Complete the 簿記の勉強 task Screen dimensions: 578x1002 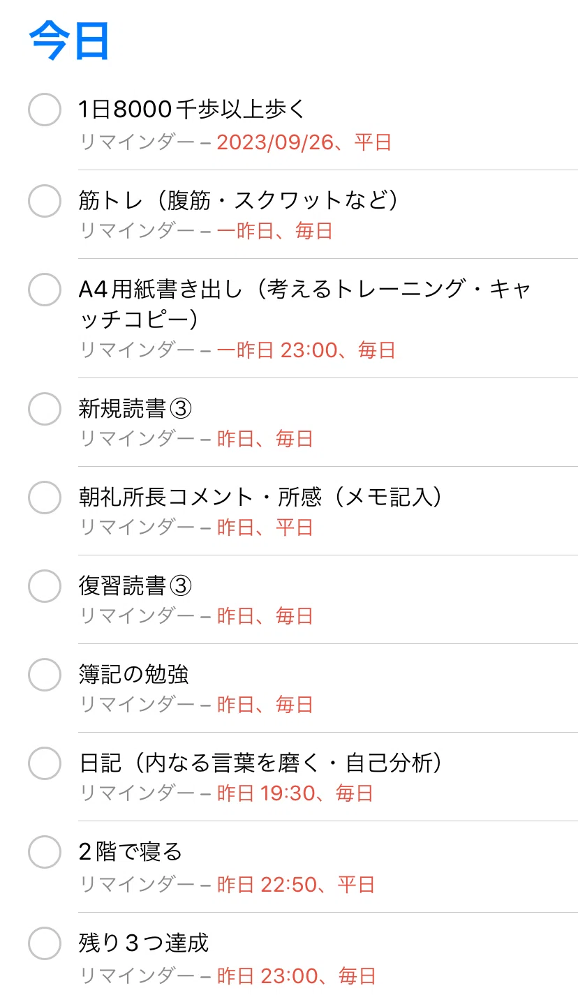coord(45,675)
